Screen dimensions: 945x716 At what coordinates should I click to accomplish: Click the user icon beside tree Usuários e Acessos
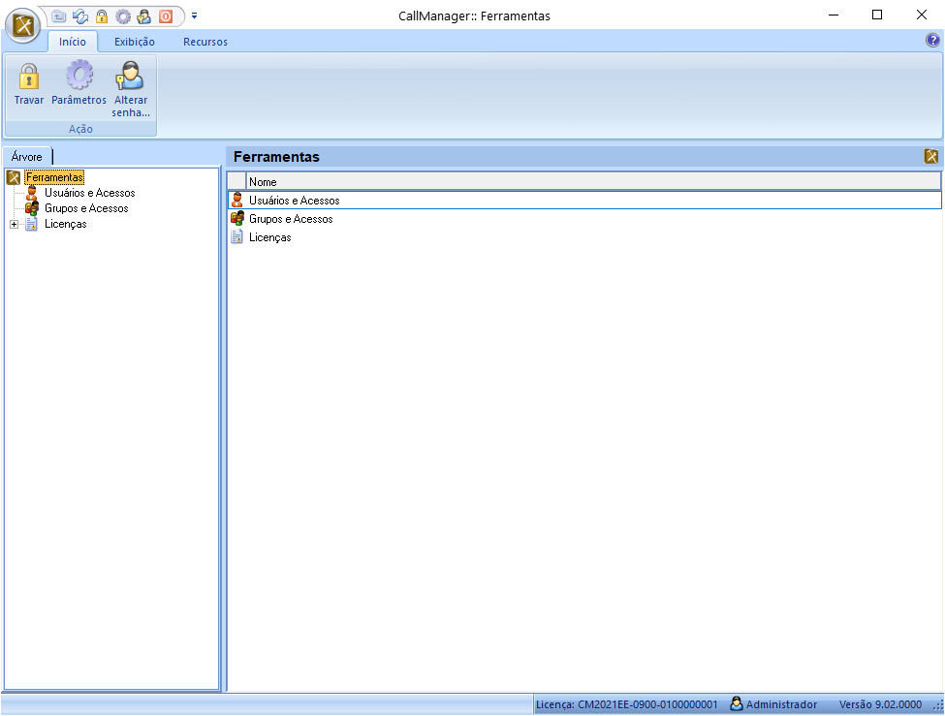tap(31, 193)
